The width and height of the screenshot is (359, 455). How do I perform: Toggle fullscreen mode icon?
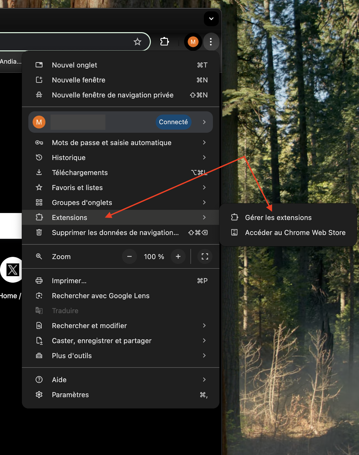click(x=205, y=257)
